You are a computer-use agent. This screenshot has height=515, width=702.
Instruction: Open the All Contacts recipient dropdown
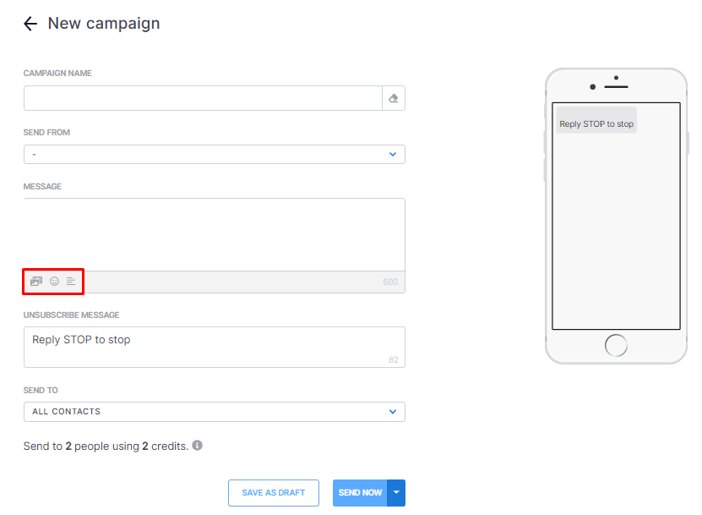215,412
